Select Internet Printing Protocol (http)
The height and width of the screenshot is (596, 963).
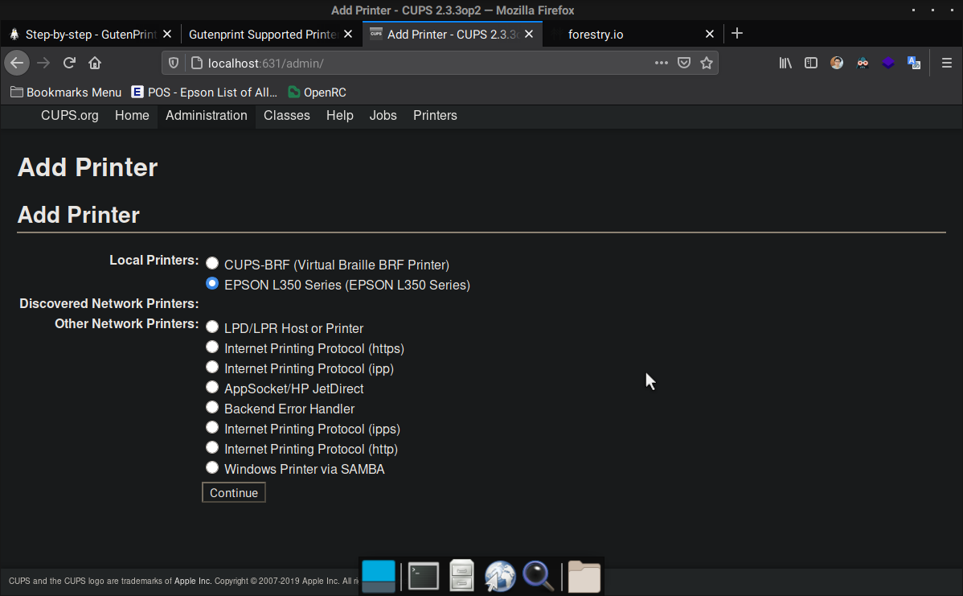tap(212, 447)
